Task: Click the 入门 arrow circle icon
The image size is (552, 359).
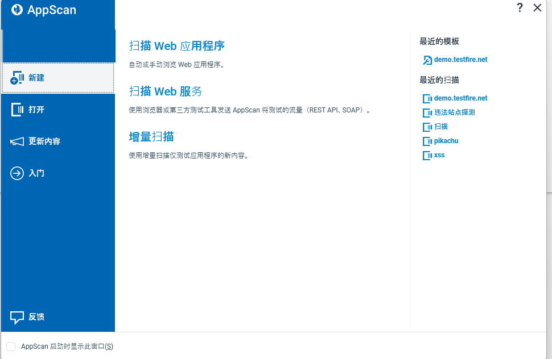Action: [x=17, y=173]
